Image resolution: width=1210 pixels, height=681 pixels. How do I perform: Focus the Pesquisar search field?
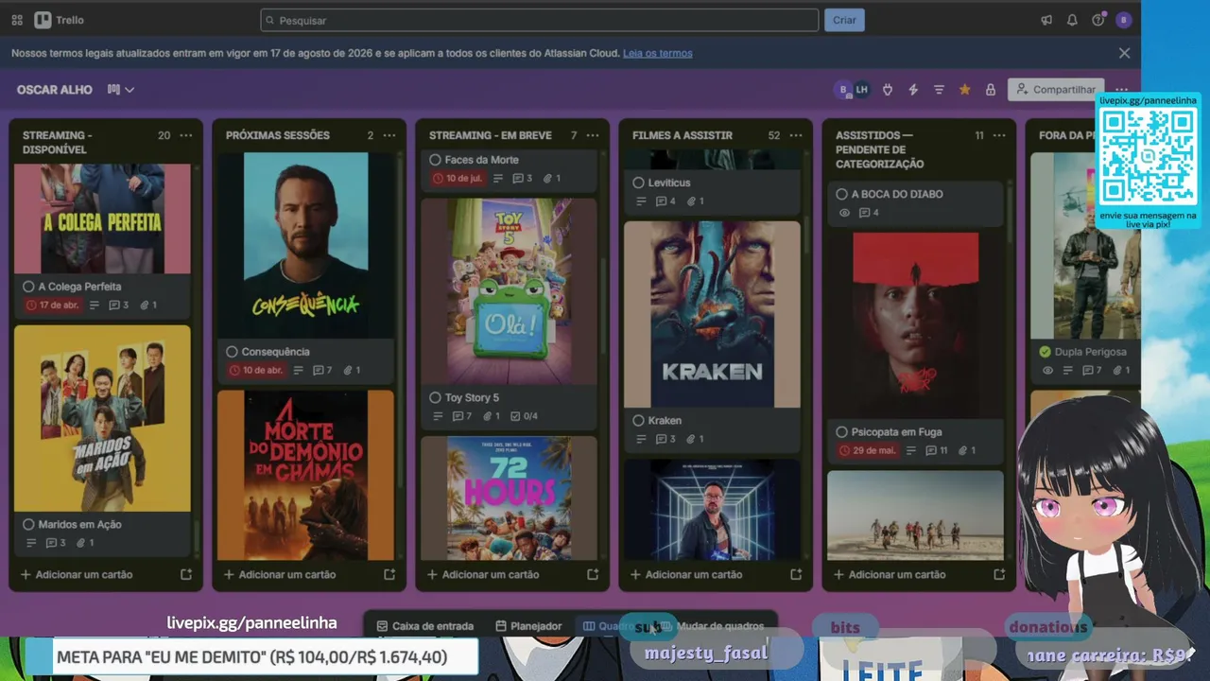pyautogui.click(x=540, y=20)
